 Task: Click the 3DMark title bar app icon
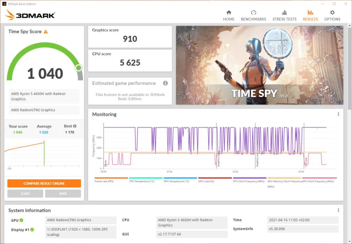pyautogui.click(x=4, y=4)
